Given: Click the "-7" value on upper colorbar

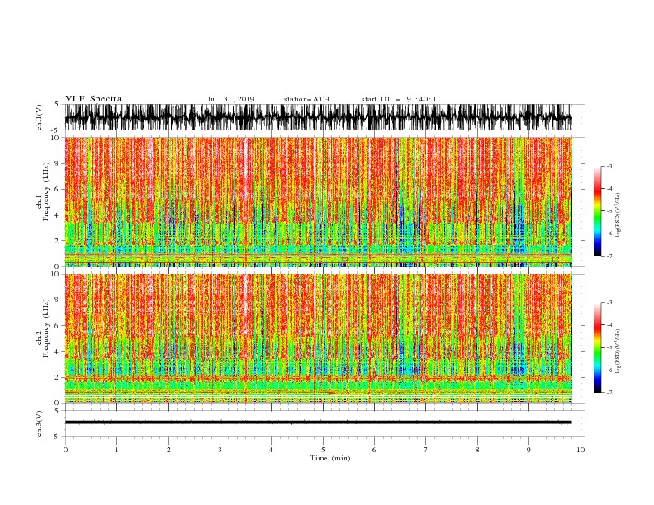Looking at the screenshot, I should [609, 256].
